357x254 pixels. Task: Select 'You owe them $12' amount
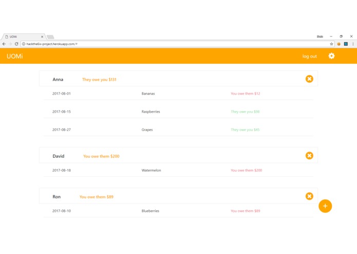pyautogui.click(x=246, y=94)
